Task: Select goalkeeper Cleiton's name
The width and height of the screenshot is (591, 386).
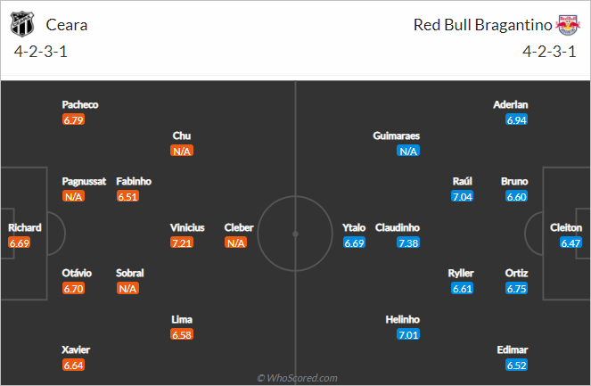Action: pyautogui.click(x=566, y=227)
